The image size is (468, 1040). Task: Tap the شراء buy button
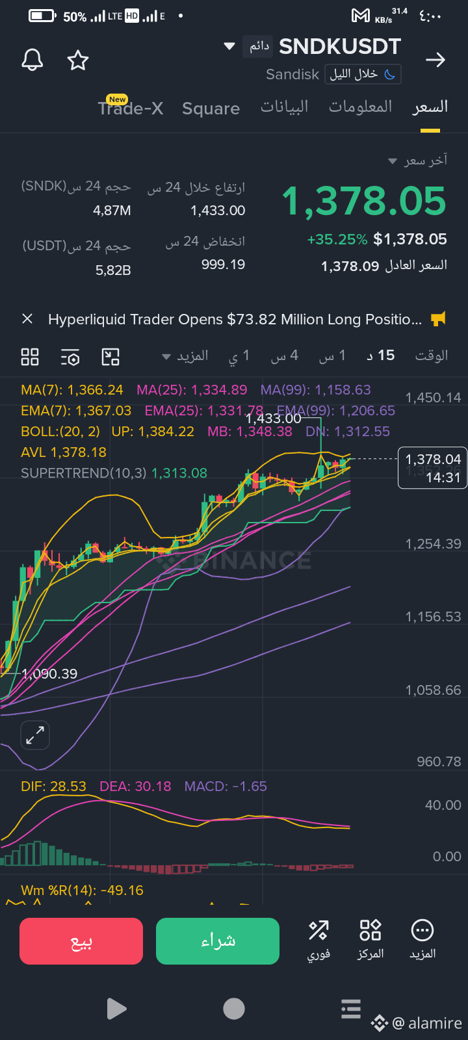pyautogui.click(x=218, y=941)
